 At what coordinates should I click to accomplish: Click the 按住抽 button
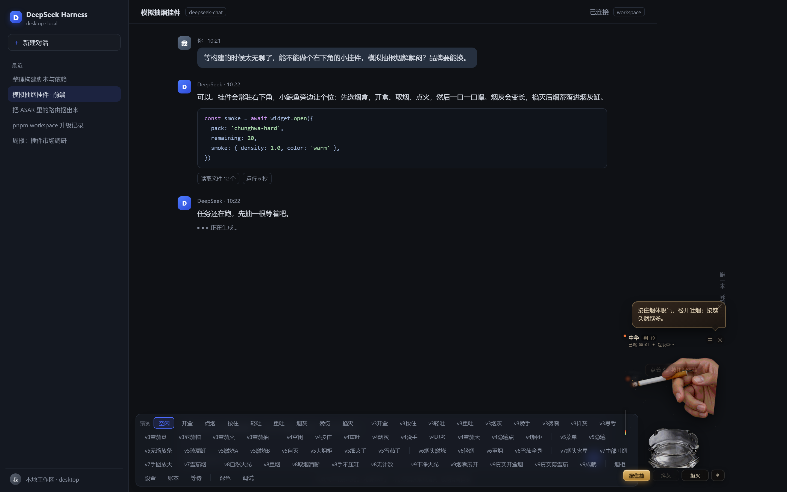point(636,475)
